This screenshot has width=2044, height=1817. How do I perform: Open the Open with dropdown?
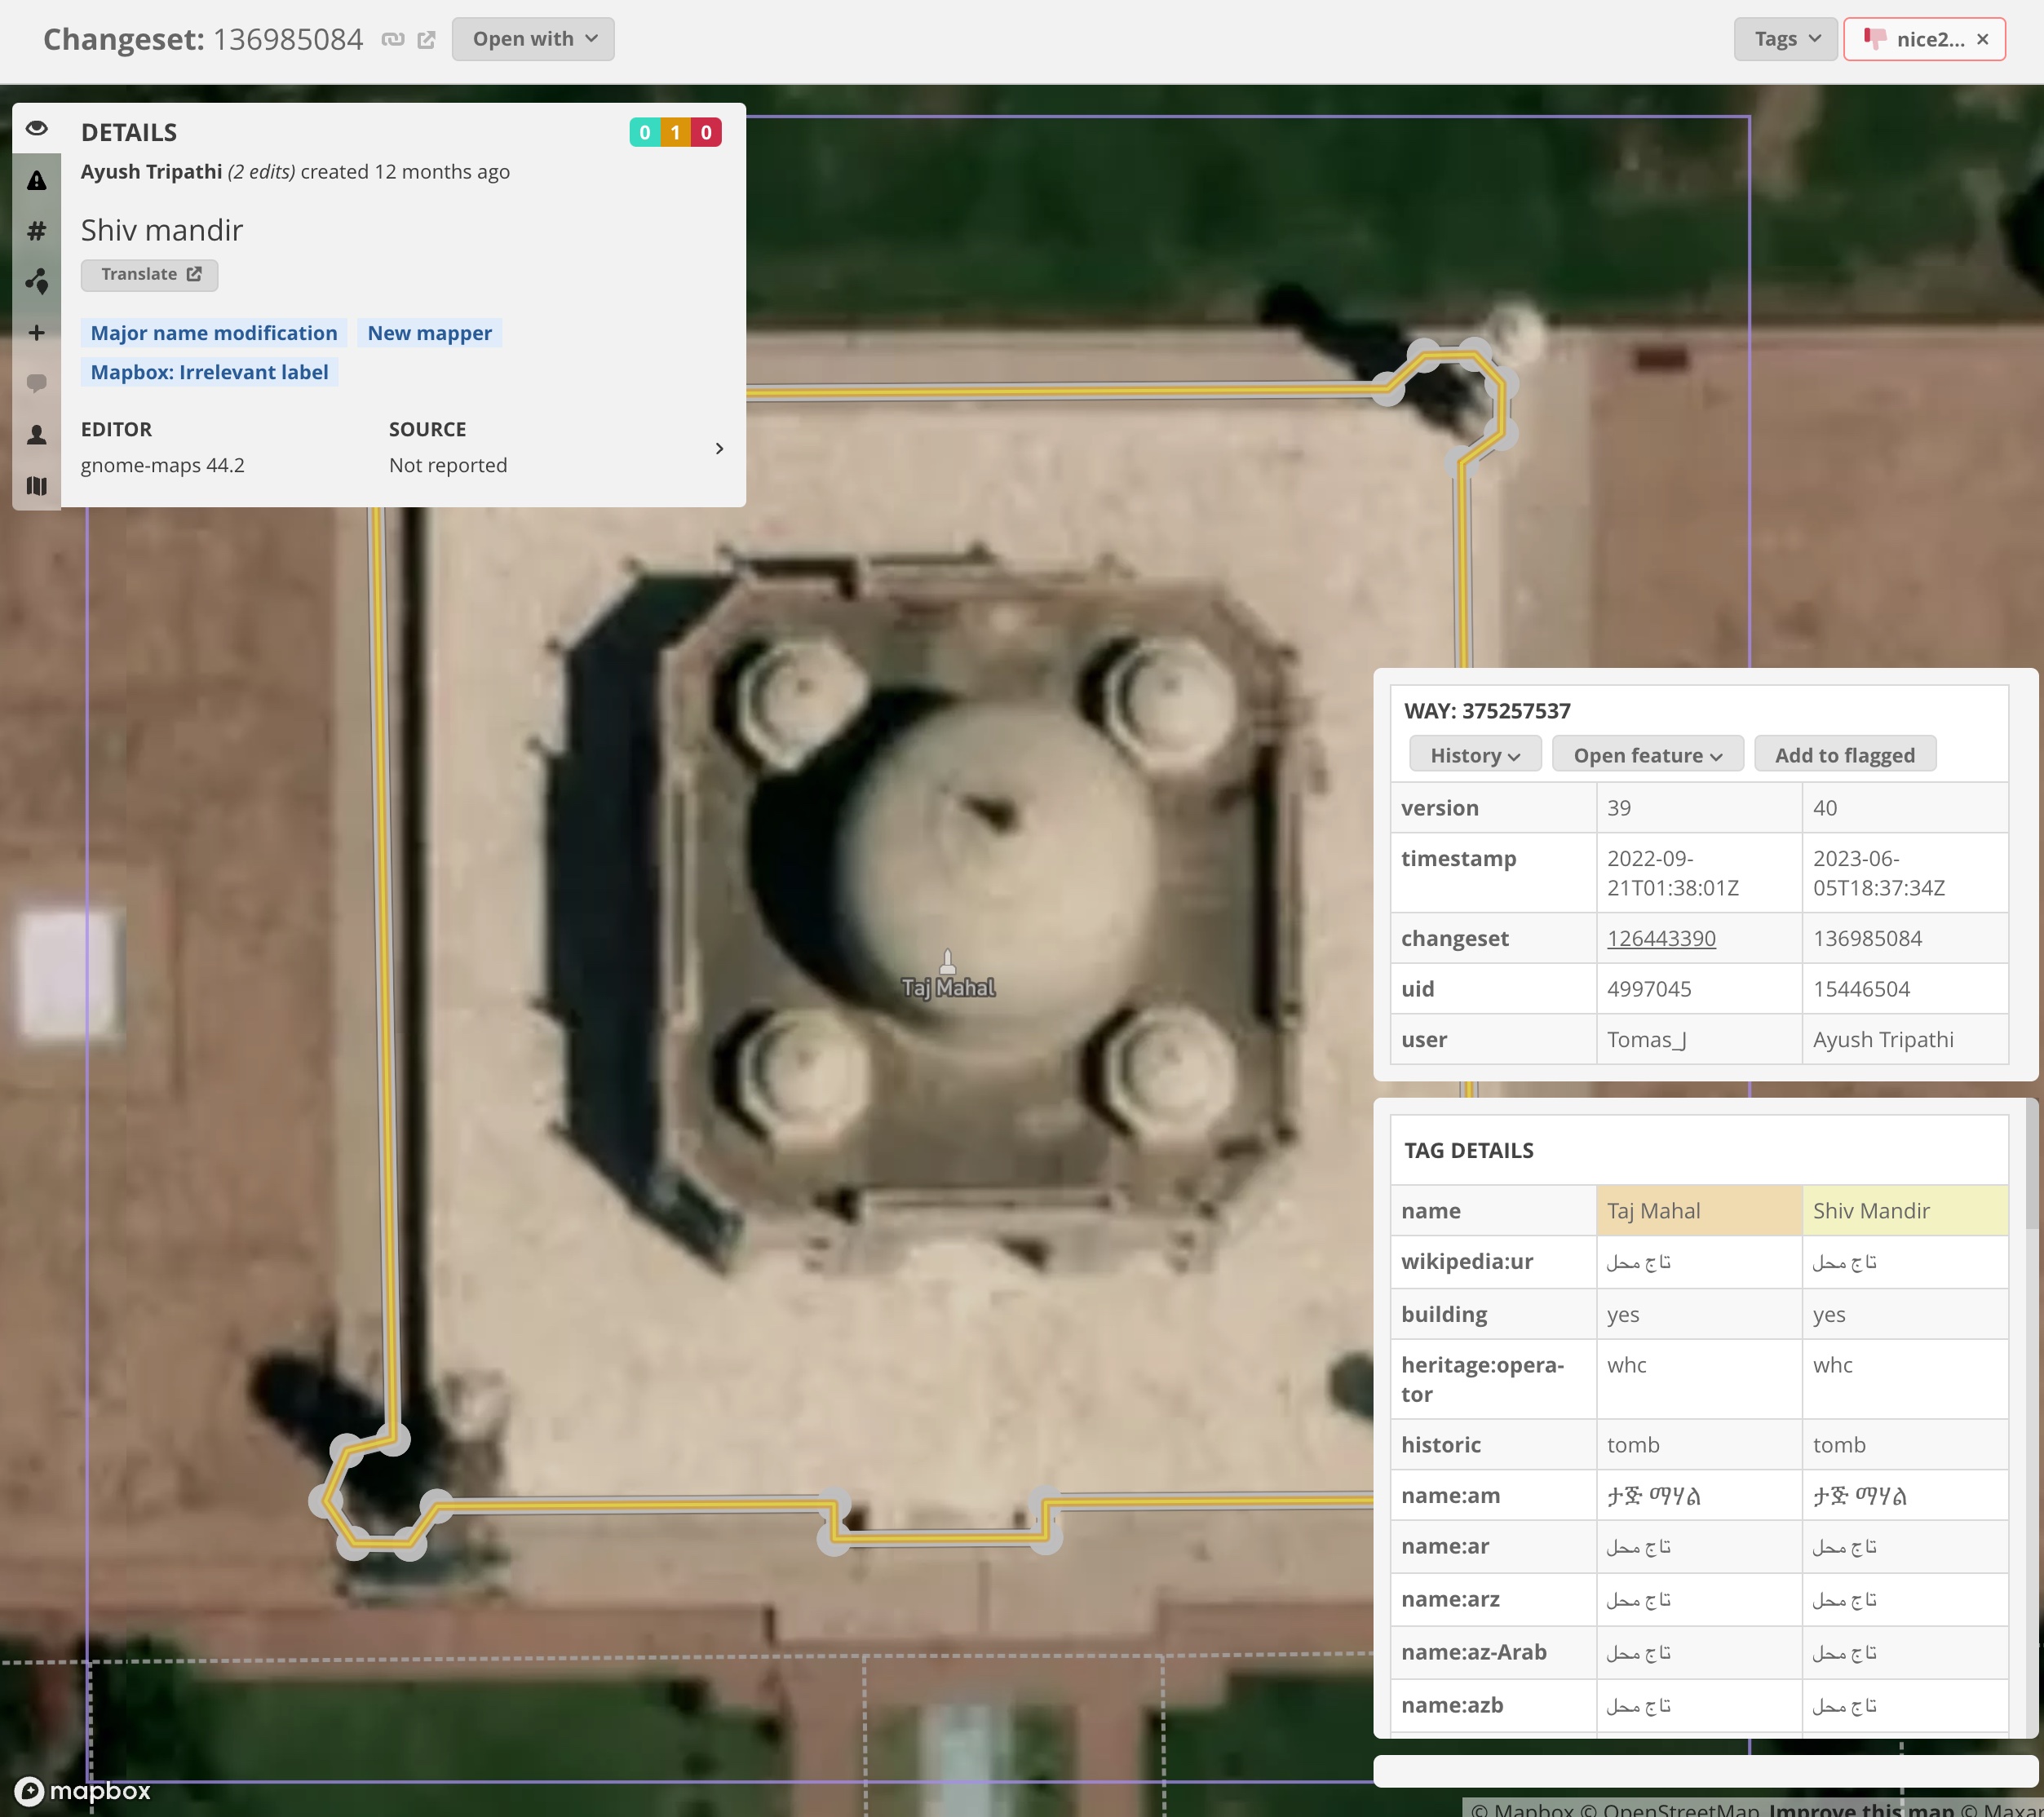pos(533,39)
